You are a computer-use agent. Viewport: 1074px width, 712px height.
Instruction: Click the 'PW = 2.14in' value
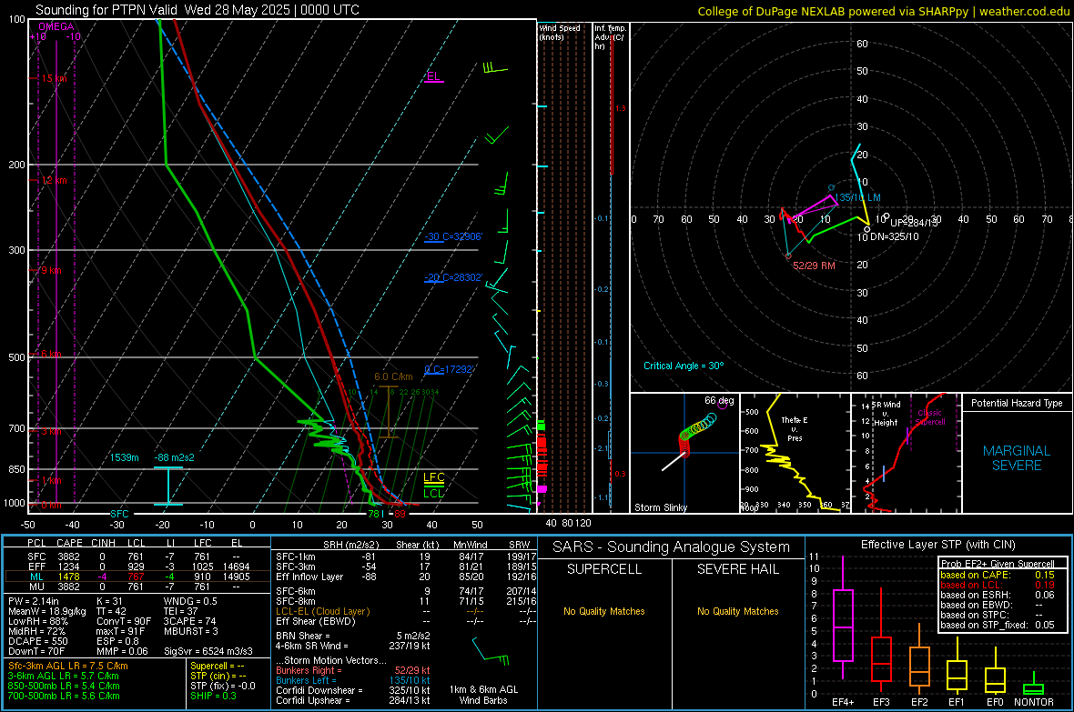point(35,601)
